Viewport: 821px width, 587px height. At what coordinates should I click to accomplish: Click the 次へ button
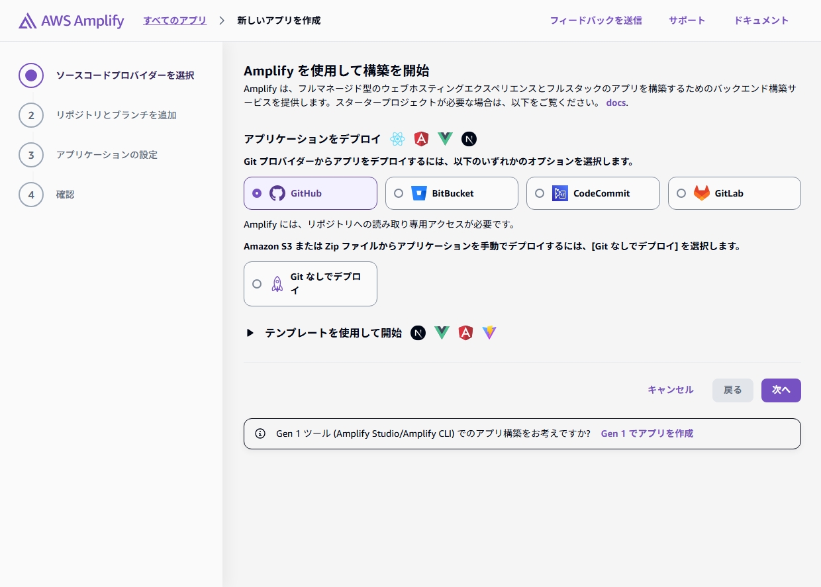(x=781, y=390)
